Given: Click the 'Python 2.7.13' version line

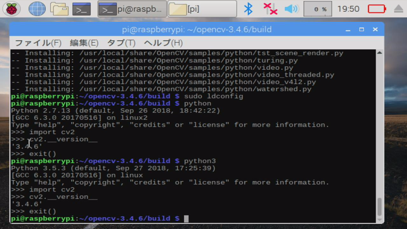Looking at the screenshot, I should coord(115,111).
